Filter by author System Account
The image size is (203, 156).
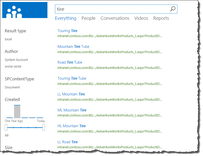point(16,60)
